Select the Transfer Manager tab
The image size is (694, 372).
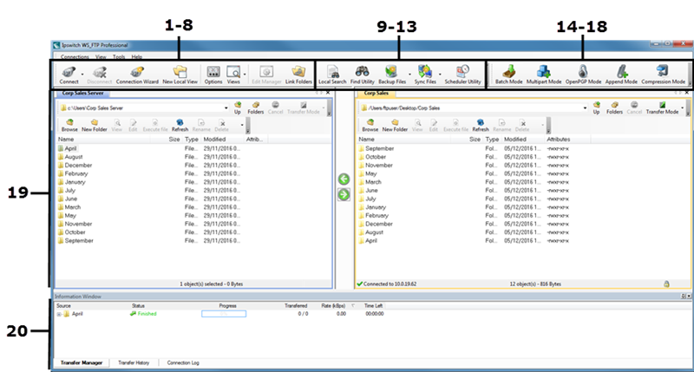click(82, 362)
